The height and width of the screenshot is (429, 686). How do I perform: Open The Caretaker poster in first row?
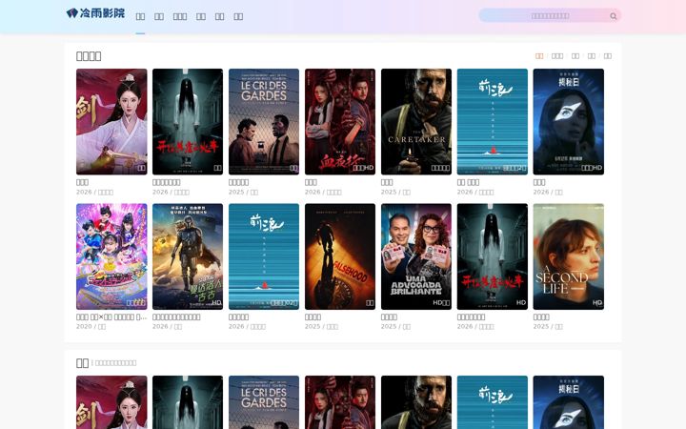(x=416, y=122)
